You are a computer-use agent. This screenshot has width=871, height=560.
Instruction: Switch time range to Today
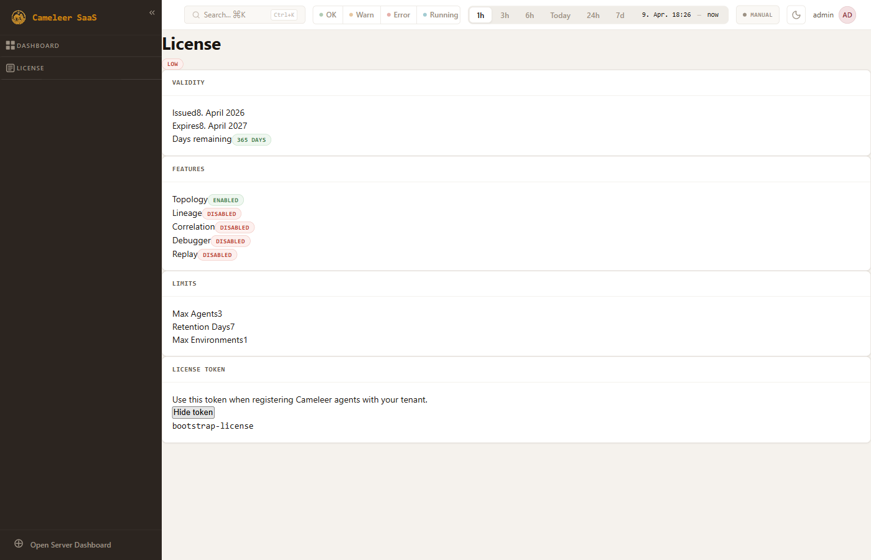pyautogui.click(x=560, y=16)
